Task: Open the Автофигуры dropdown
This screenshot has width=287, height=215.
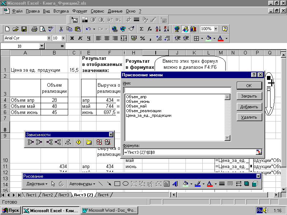Action: pos(82,184)
